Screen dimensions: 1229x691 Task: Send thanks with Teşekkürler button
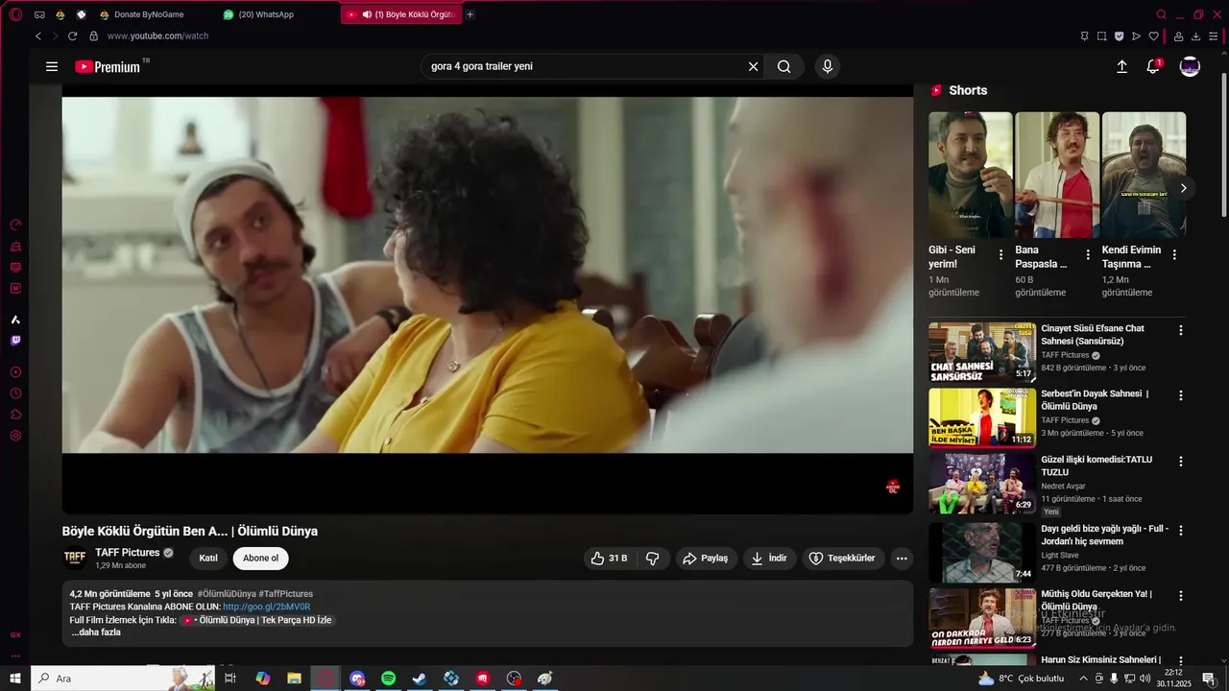pos(843,558)
